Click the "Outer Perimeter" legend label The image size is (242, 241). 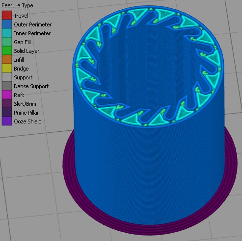(33, 24)
